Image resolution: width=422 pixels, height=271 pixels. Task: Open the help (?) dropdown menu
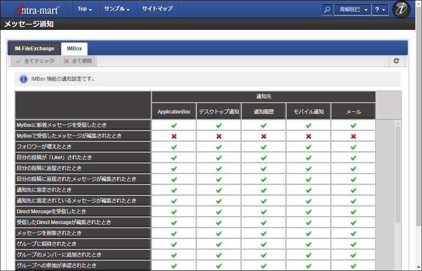(x=380, y=10)
